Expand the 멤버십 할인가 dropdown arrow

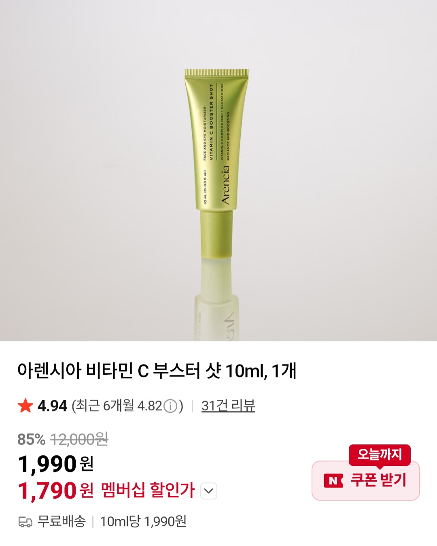[209, 491]
